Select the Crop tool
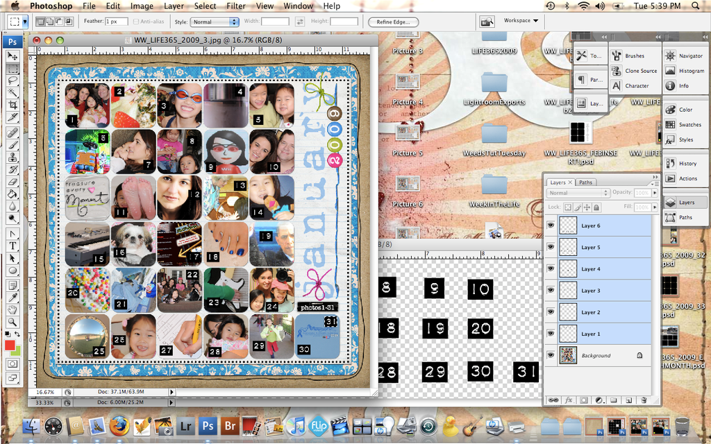This screenshot has height=444, width=711. (x=12, y=105)
